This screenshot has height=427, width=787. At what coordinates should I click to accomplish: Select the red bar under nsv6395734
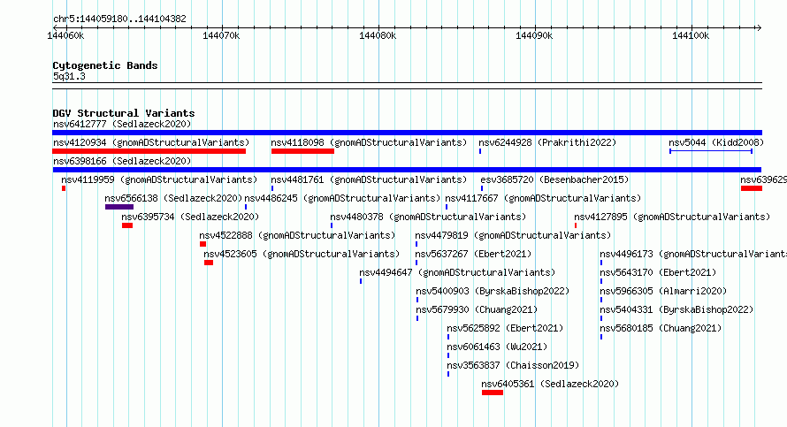127,225
